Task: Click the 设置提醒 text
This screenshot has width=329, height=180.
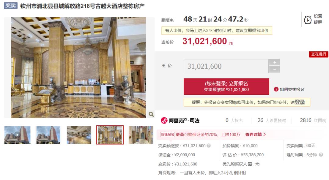Action: 318,19
